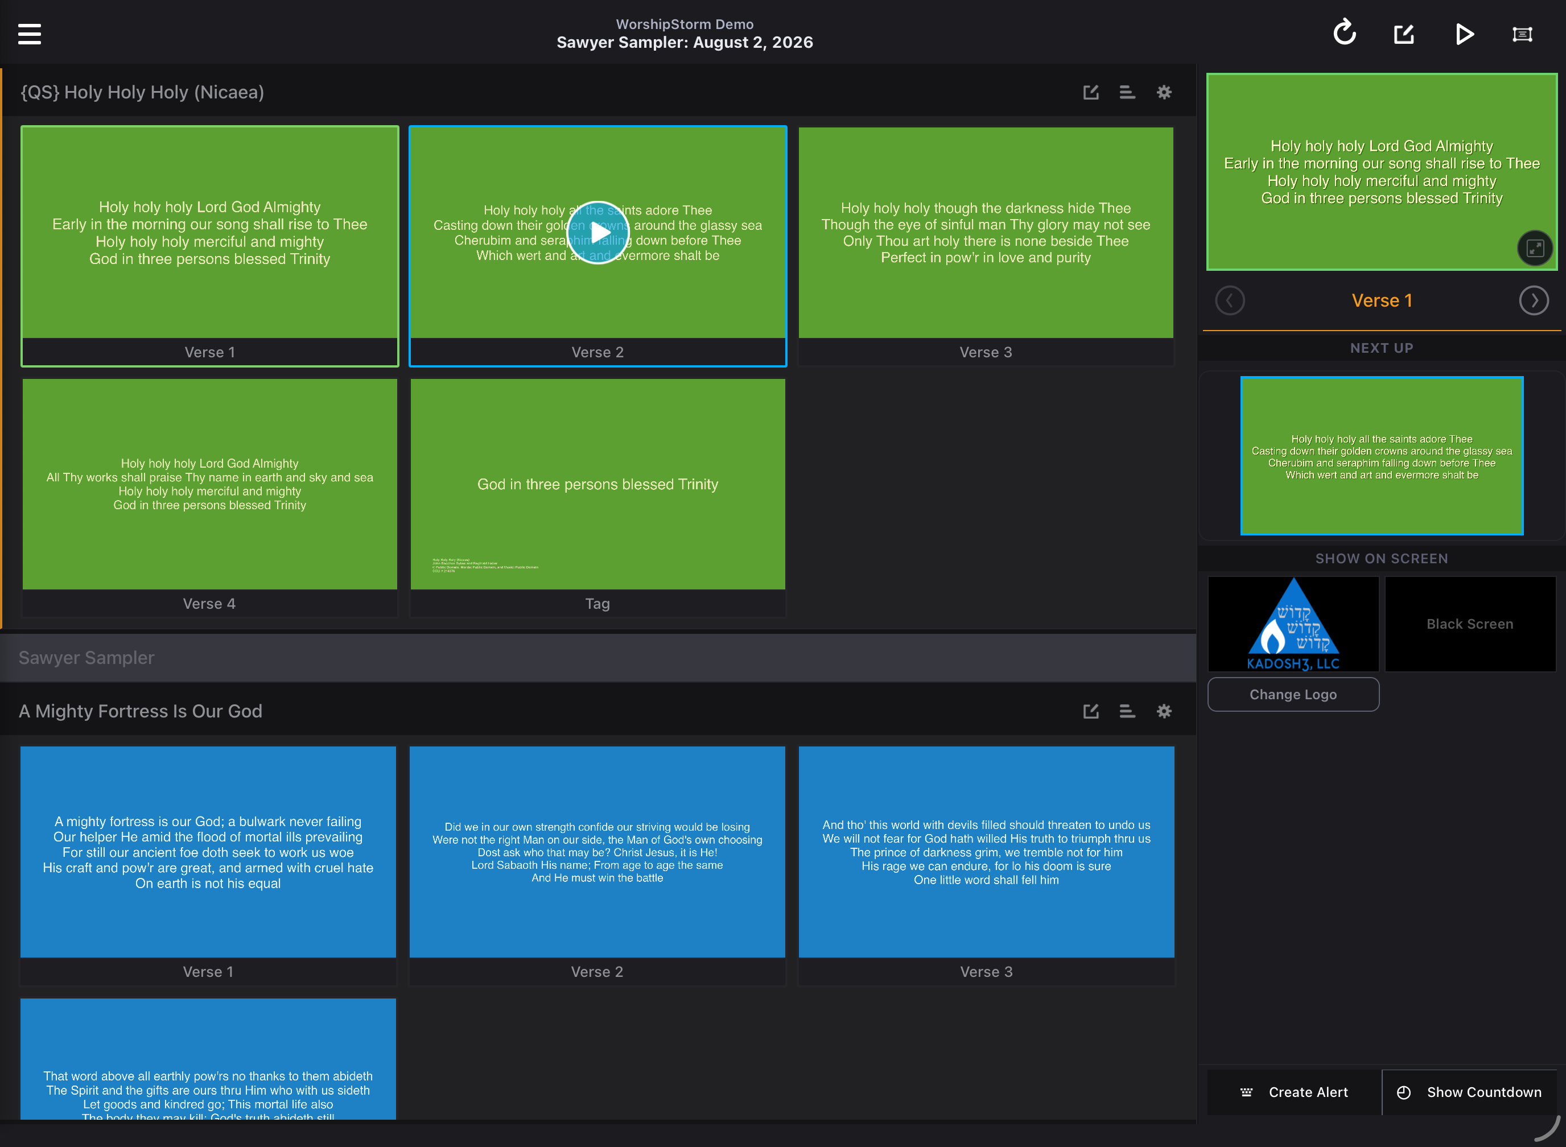Edit the Holy Holy Holy song
Viewport: 1566px width, 1147px height.
1090,92
